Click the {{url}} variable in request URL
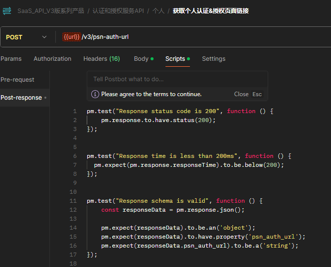The image size is (331, 267). click(72, 37)
